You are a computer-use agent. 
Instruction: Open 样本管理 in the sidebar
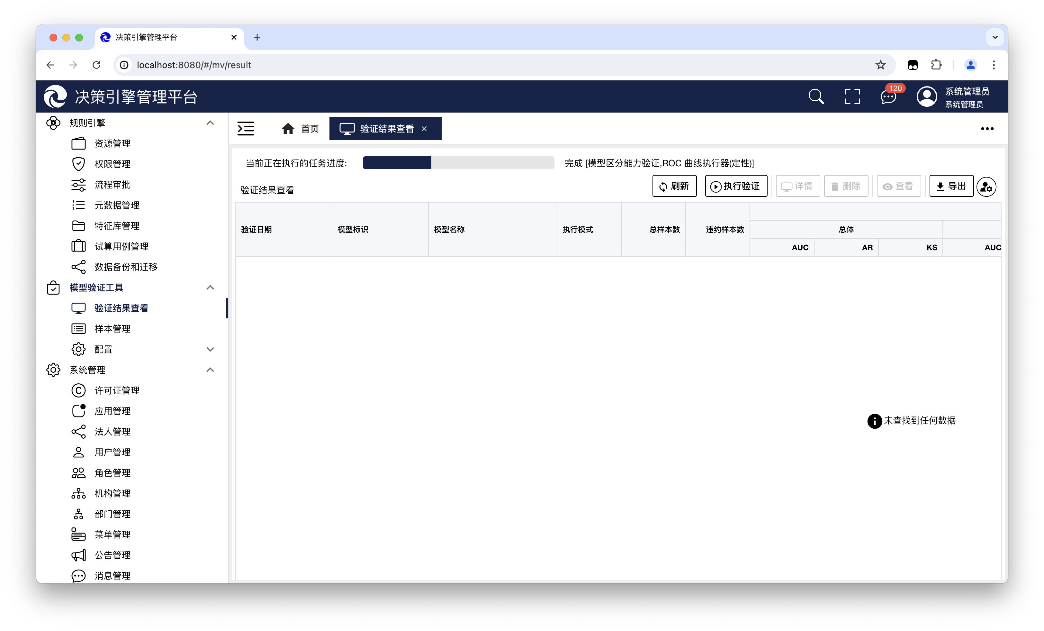pos(112,329)
